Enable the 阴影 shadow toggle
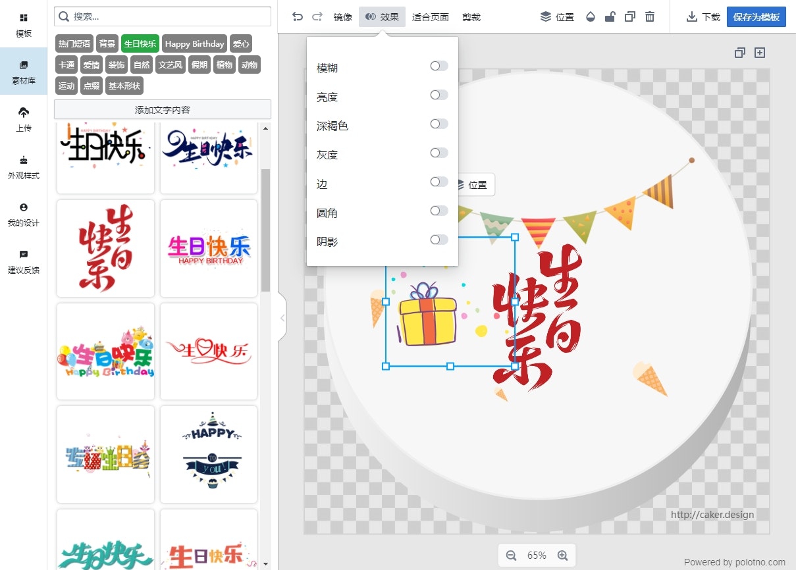Screen dimensions: 796x570 pyautogui.click(x=439, y=240)
